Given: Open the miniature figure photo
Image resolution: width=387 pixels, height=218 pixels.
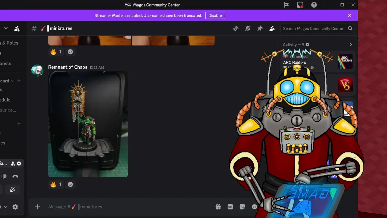Looking at the screenshot, I should 88,124.
